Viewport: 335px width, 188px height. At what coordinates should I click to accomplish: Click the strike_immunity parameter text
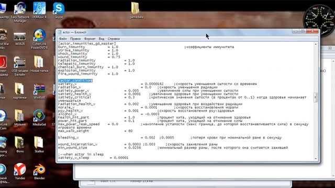[74, 50]
